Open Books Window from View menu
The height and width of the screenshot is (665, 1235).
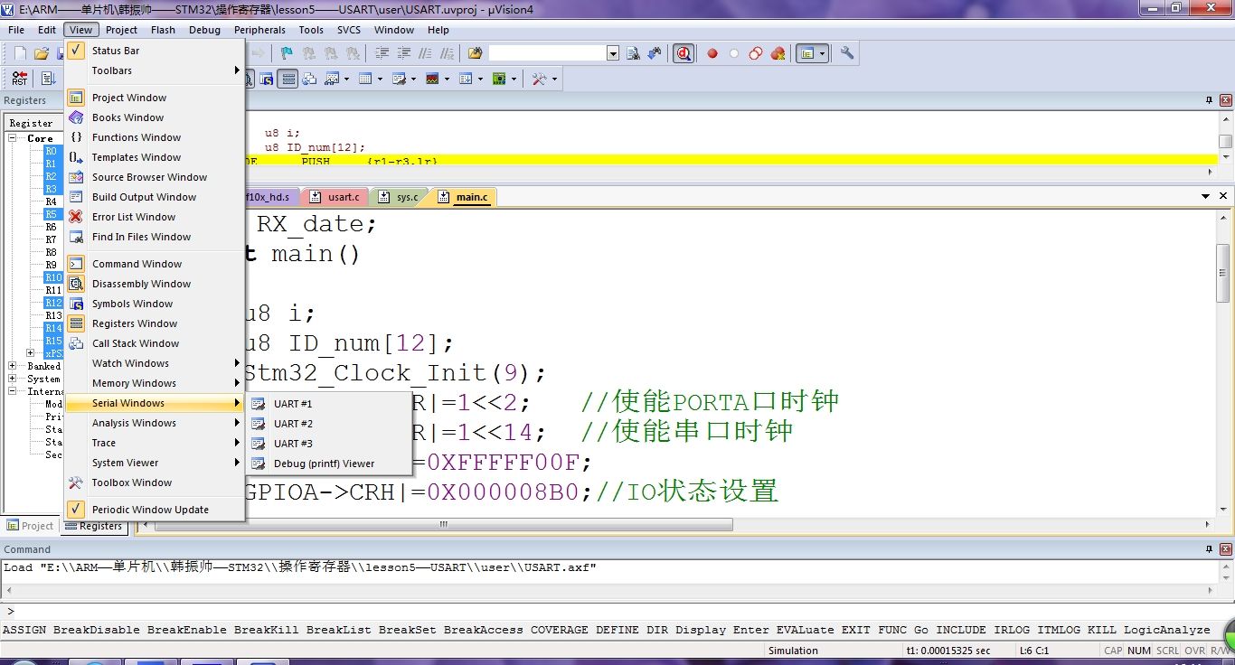[127, 117]
